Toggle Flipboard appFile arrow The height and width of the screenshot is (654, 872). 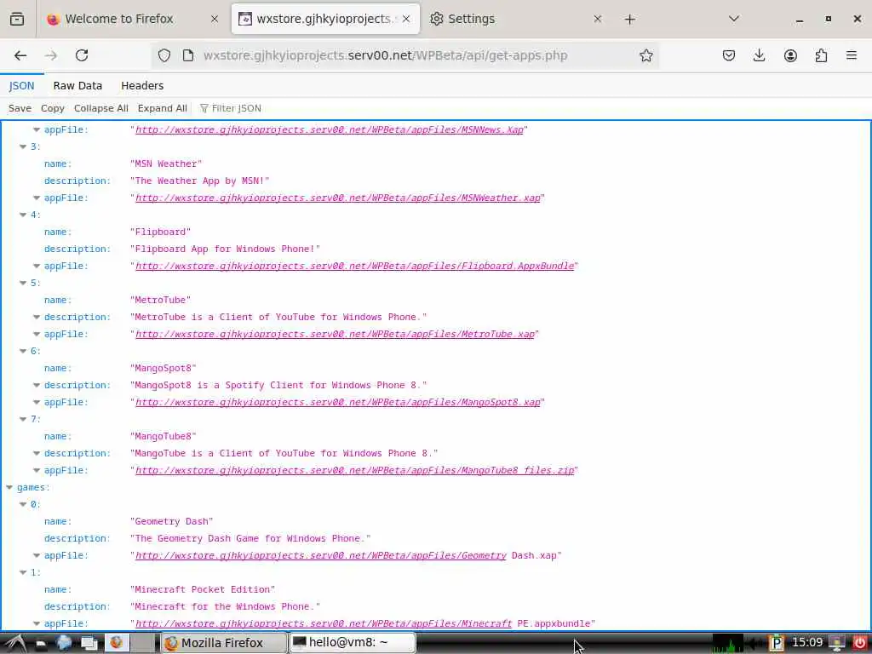pos(36,266)
